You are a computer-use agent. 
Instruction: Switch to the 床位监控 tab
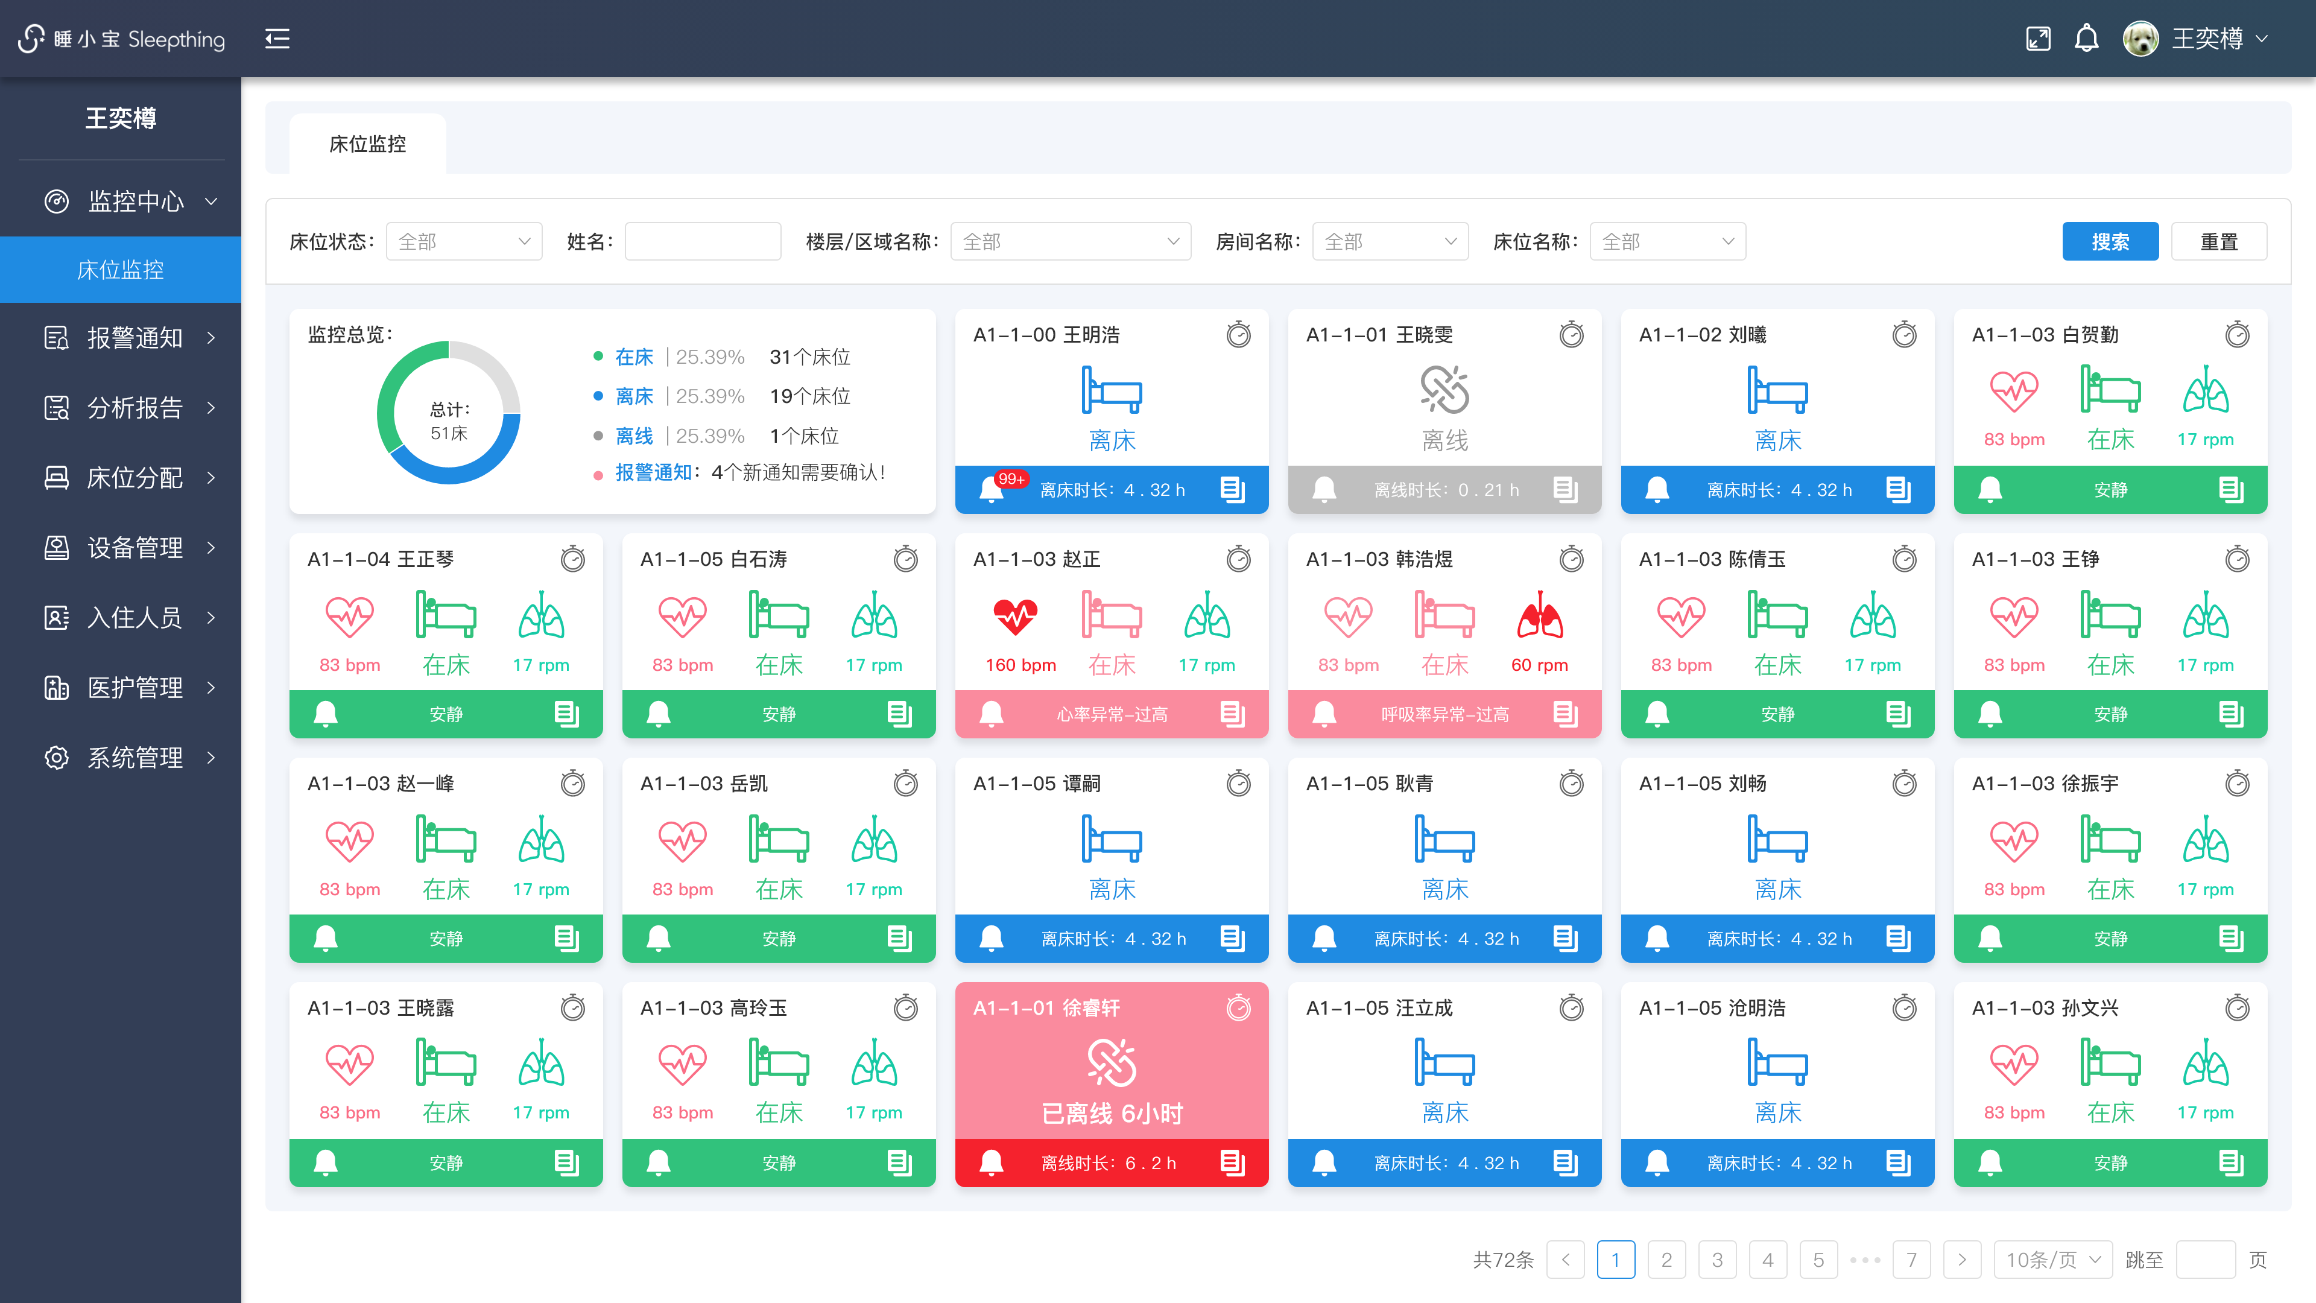coord(367,144)
